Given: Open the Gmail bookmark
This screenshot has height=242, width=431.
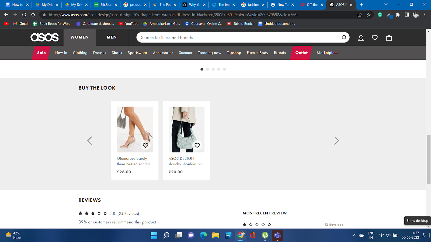Looking at the screenshot, I should pyautogui.click(x=21, y=24).
